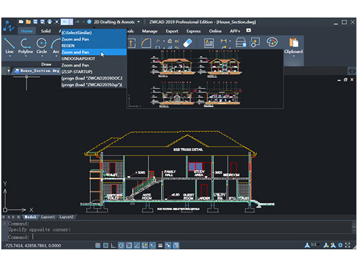The height and width of the screenshot is (260, 359).
Task: Open the Express ribbon tab
Action: 194,31
